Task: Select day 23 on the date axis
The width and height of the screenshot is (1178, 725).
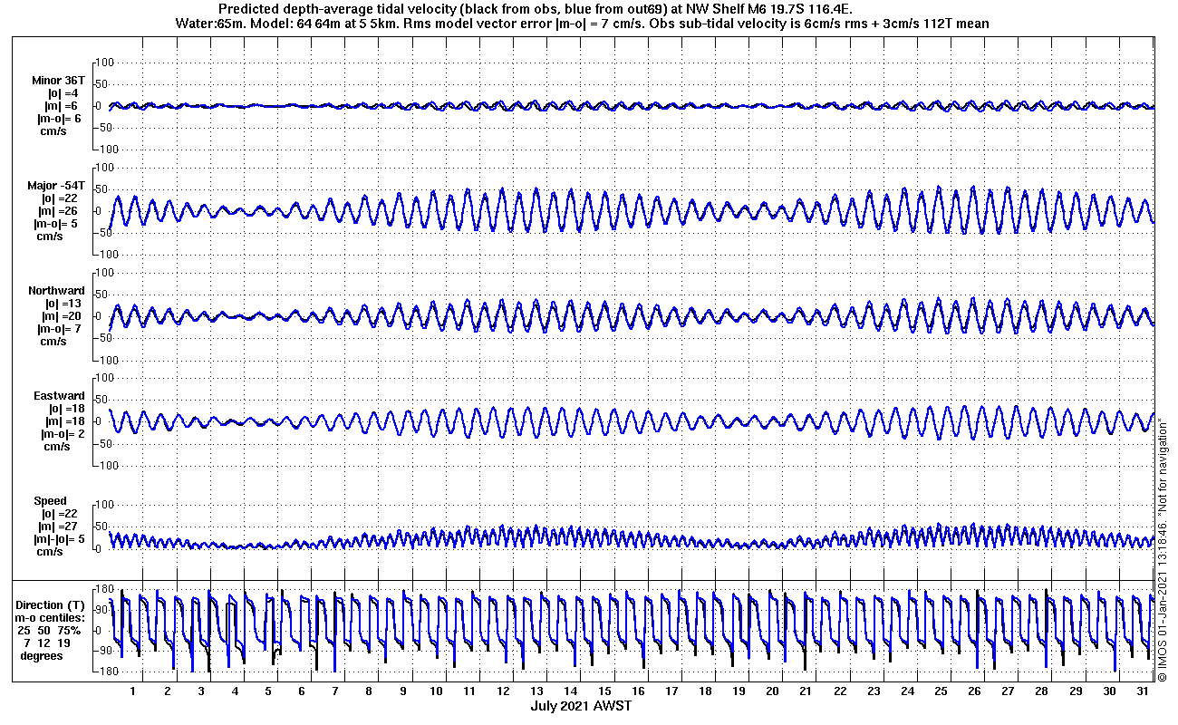Action: [x=873, y=691]
